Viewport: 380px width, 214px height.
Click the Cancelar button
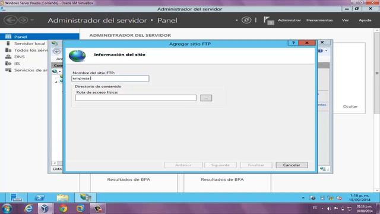pos(292,165)
